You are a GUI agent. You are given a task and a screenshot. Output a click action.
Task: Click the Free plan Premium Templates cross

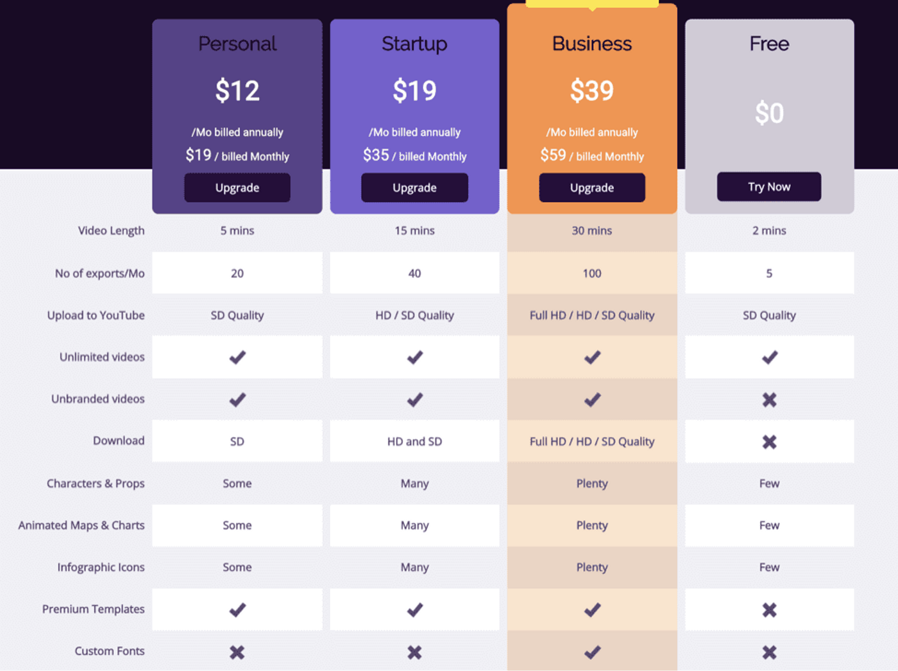pyautogui.click(x=769, y=609)
